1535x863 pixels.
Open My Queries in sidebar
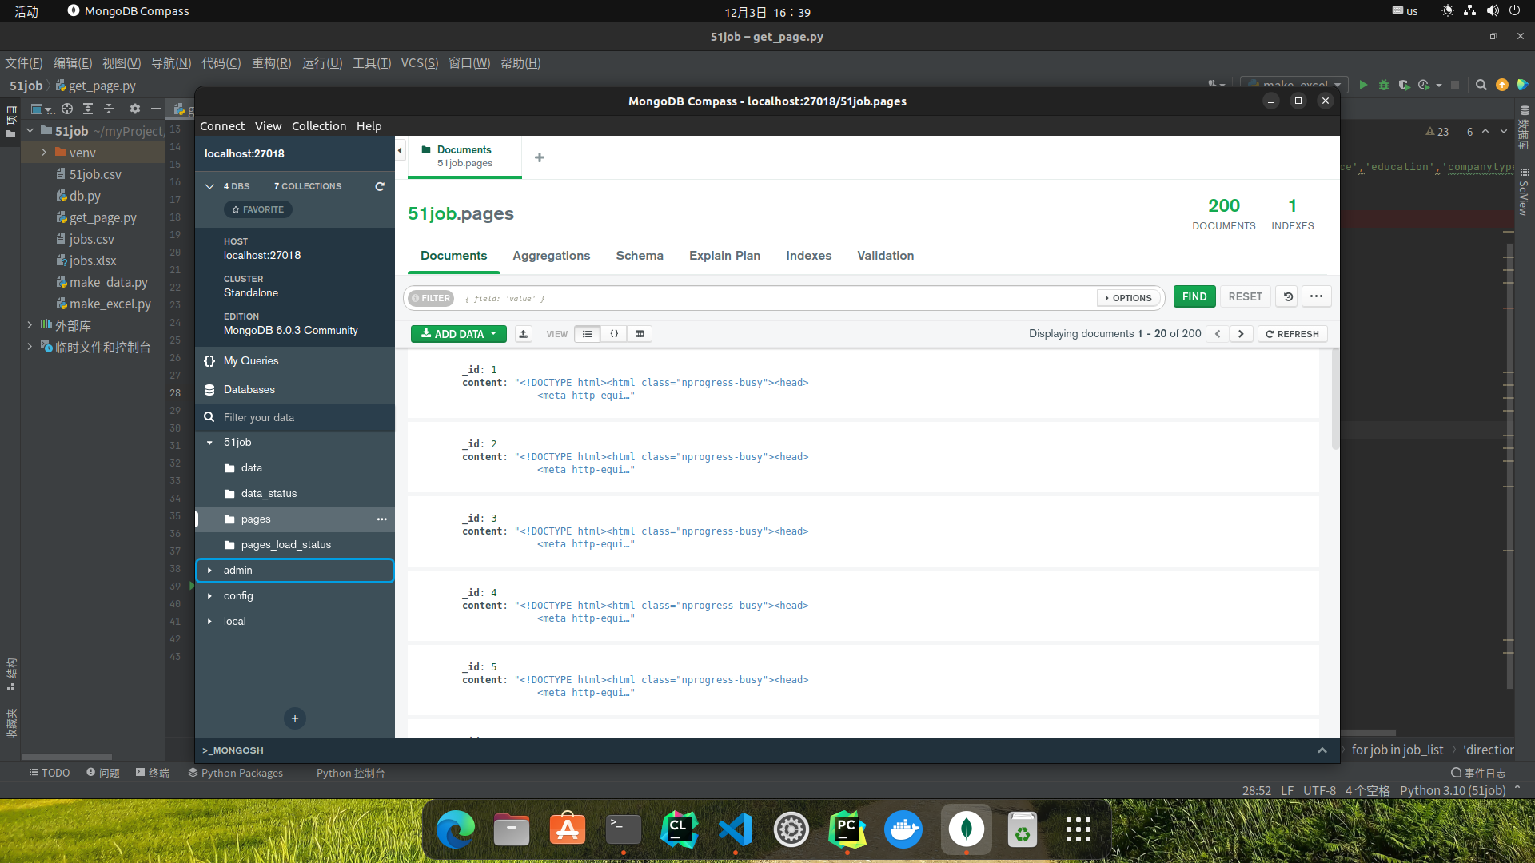click(295, 361)
